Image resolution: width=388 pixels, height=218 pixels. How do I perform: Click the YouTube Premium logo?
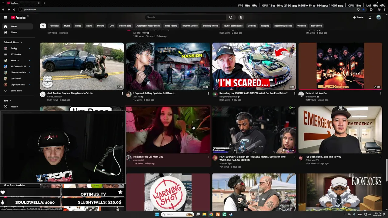coord(19,17)
